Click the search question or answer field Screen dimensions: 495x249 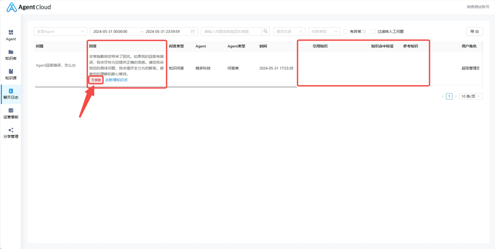tap(231, 31)
